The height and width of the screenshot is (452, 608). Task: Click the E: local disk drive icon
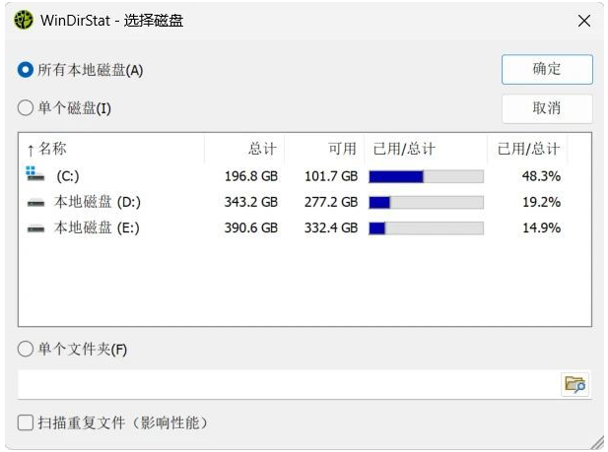pos(35,227)
